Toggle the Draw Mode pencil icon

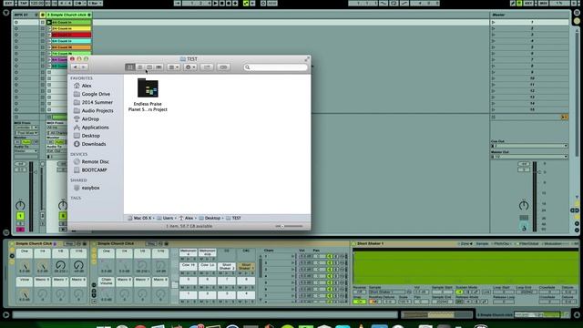(513, 3)
